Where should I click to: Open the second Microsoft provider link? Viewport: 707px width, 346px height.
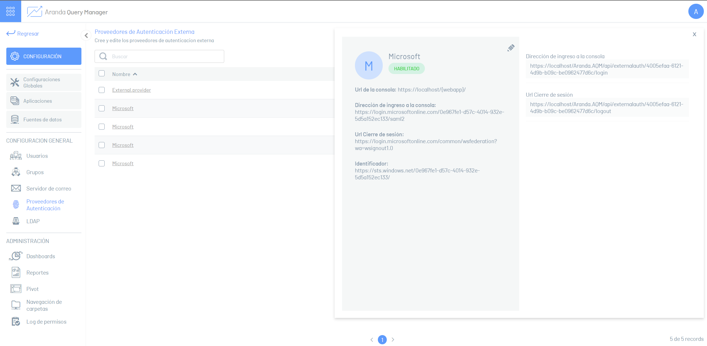[123, 127]
